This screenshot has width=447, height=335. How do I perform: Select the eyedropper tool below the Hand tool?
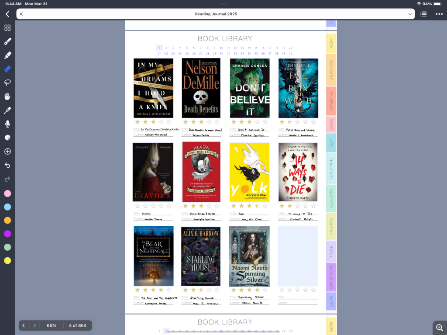coord(7,110)
